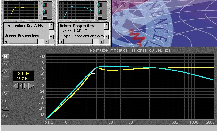Click down arrow of Peerless properties panel
The width and height of the screenshot is (217, 131).
point(52,37)
